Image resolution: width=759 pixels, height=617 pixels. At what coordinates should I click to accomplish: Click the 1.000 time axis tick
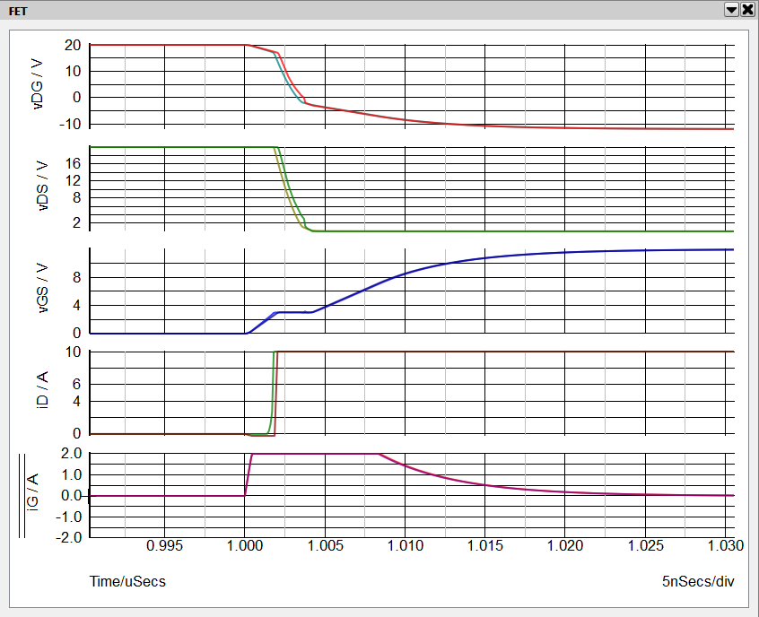(244, 545)
